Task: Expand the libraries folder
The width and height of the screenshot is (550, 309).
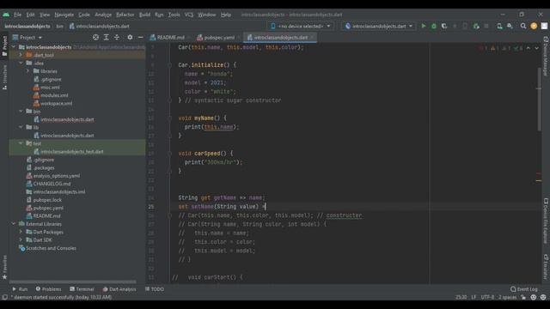Action: point(28,71)
